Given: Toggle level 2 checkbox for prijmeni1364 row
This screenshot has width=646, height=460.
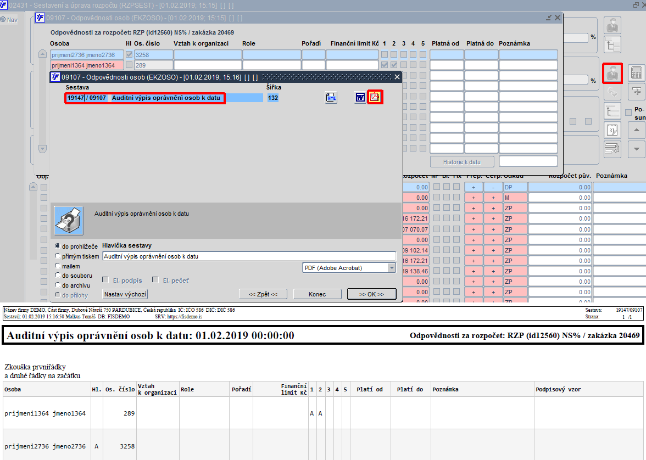Looking at the screenshot, I should [394, 65].
